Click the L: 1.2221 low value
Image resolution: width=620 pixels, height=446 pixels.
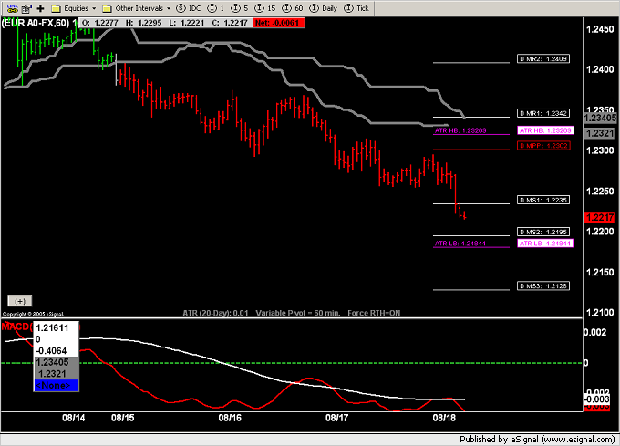coord(186,23)
